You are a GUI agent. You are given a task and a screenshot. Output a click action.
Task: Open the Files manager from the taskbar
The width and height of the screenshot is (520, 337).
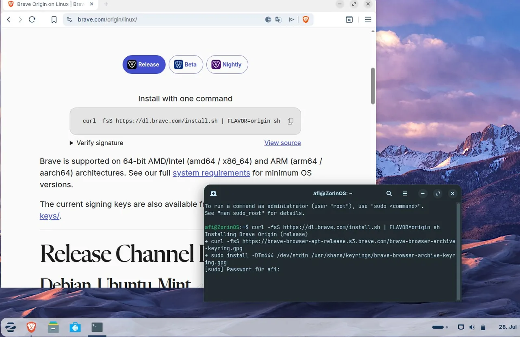click(x=53, y=327)
